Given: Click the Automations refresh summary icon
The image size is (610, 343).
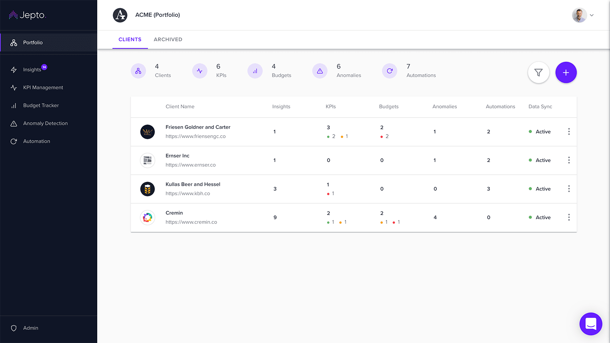Looking at the screenshot, I should [x=390, y=71].
